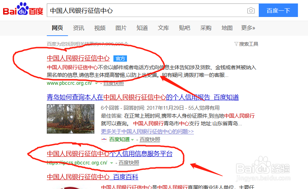Click text 6个回答 - 回答时间: 2017年11月29日
Image resolution: width=308 pixels, height=189 pixels.
pos(142,108)
